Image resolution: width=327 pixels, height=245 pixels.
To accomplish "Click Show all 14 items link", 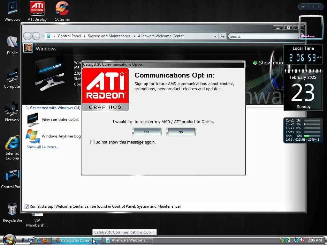I will [x=43, y=147].
